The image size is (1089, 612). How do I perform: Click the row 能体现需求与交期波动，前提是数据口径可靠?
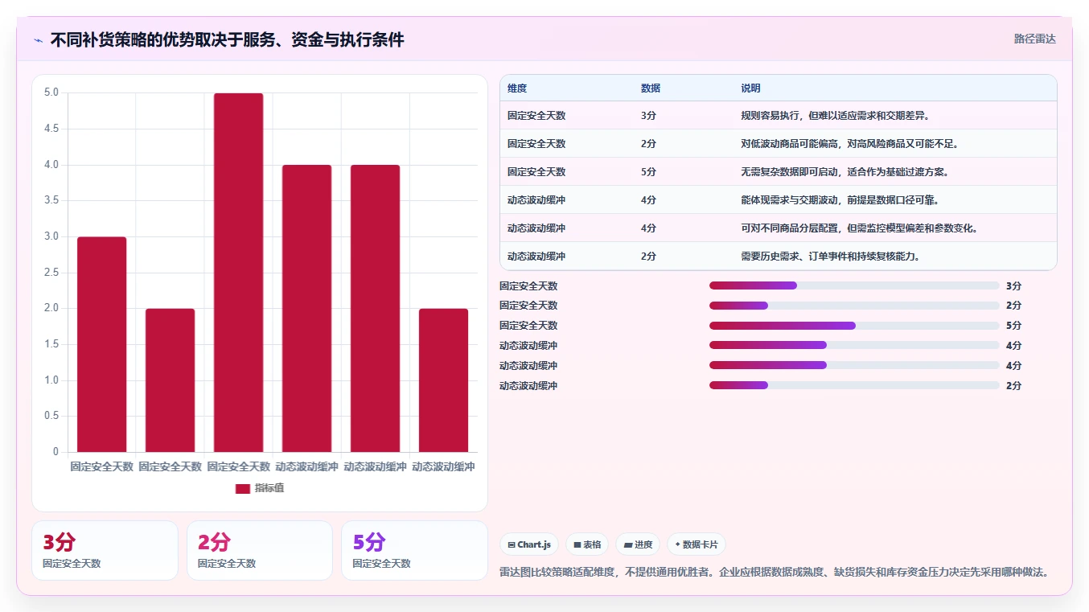click(778, 199)
